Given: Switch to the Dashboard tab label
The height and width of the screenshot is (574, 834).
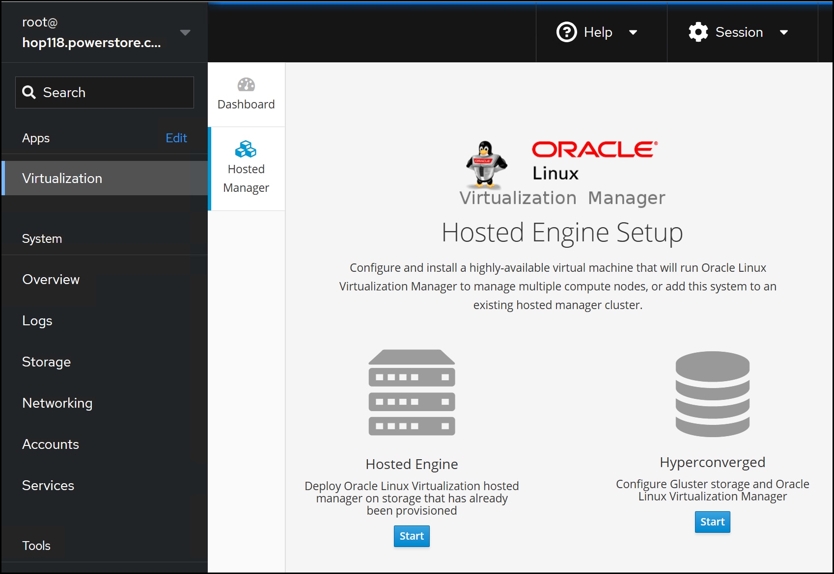Looking at the screenshot, I should pyautogui.click(x=246, y=104).
